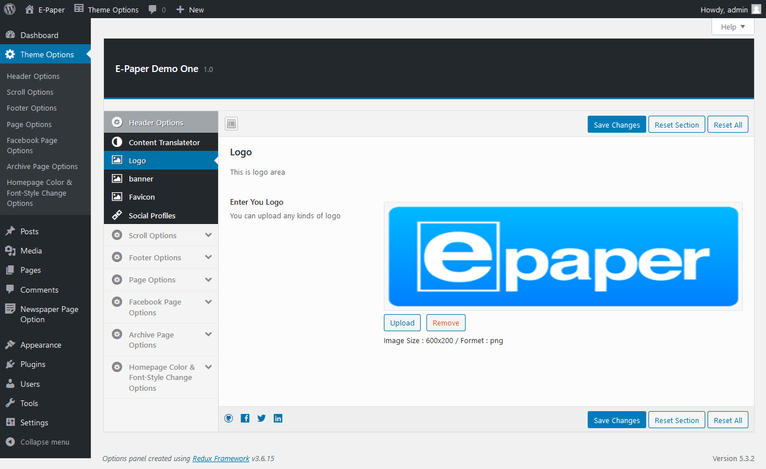Click bottom Save Changes button
Image resolution: width=766 pixels, height=469 pixels.
click(617, 420)
